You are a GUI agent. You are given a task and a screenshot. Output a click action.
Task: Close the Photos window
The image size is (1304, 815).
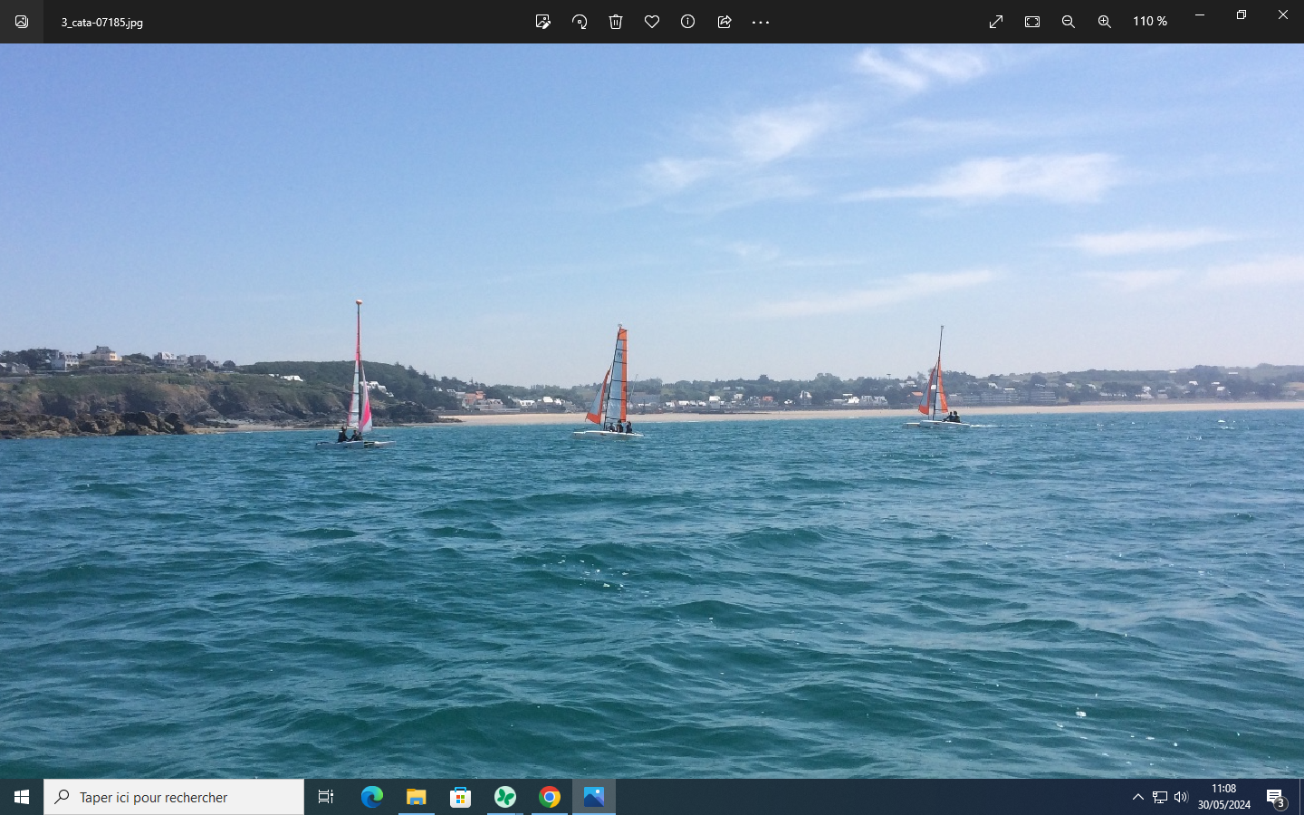pyautogui.click(x=1283, y=14)
